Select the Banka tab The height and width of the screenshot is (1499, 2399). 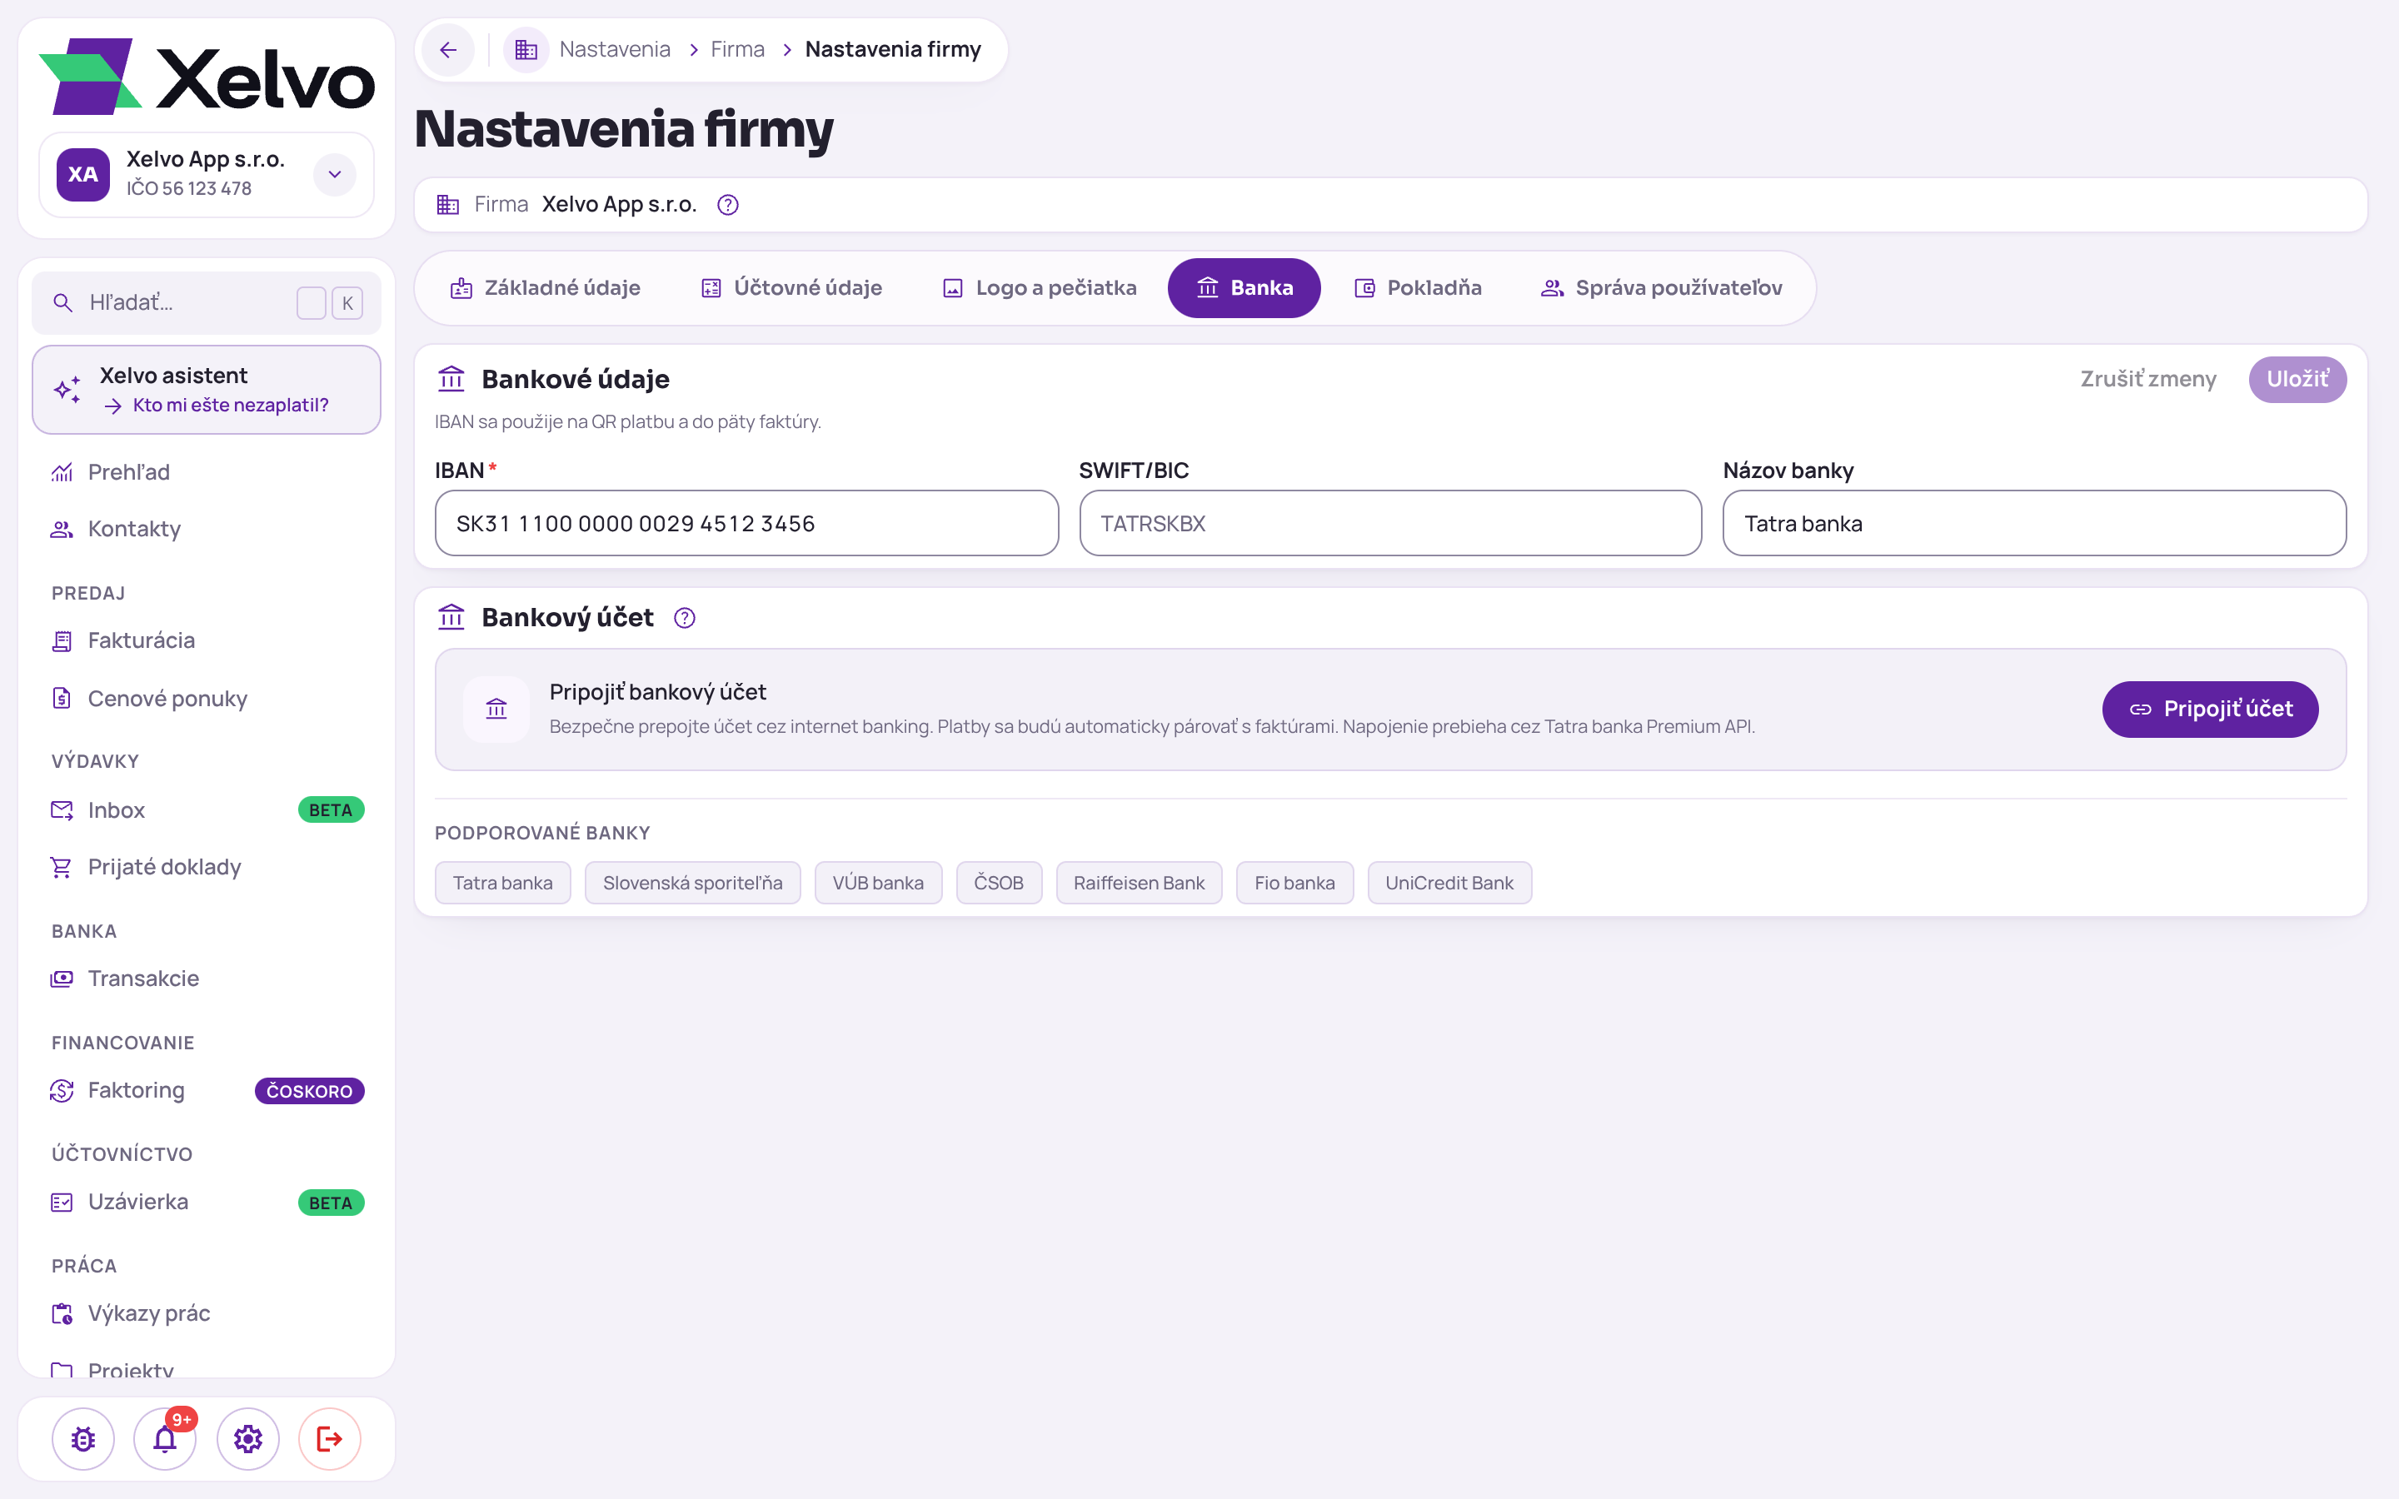[1243, 287]
